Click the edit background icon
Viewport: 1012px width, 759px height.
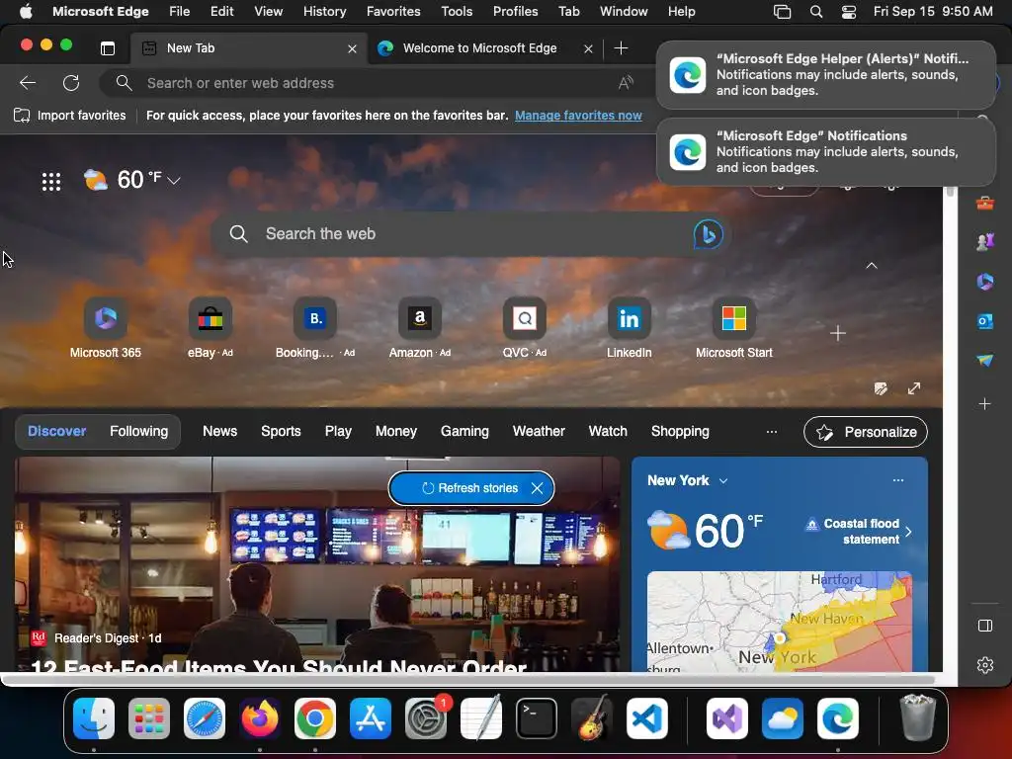[881, 388]
